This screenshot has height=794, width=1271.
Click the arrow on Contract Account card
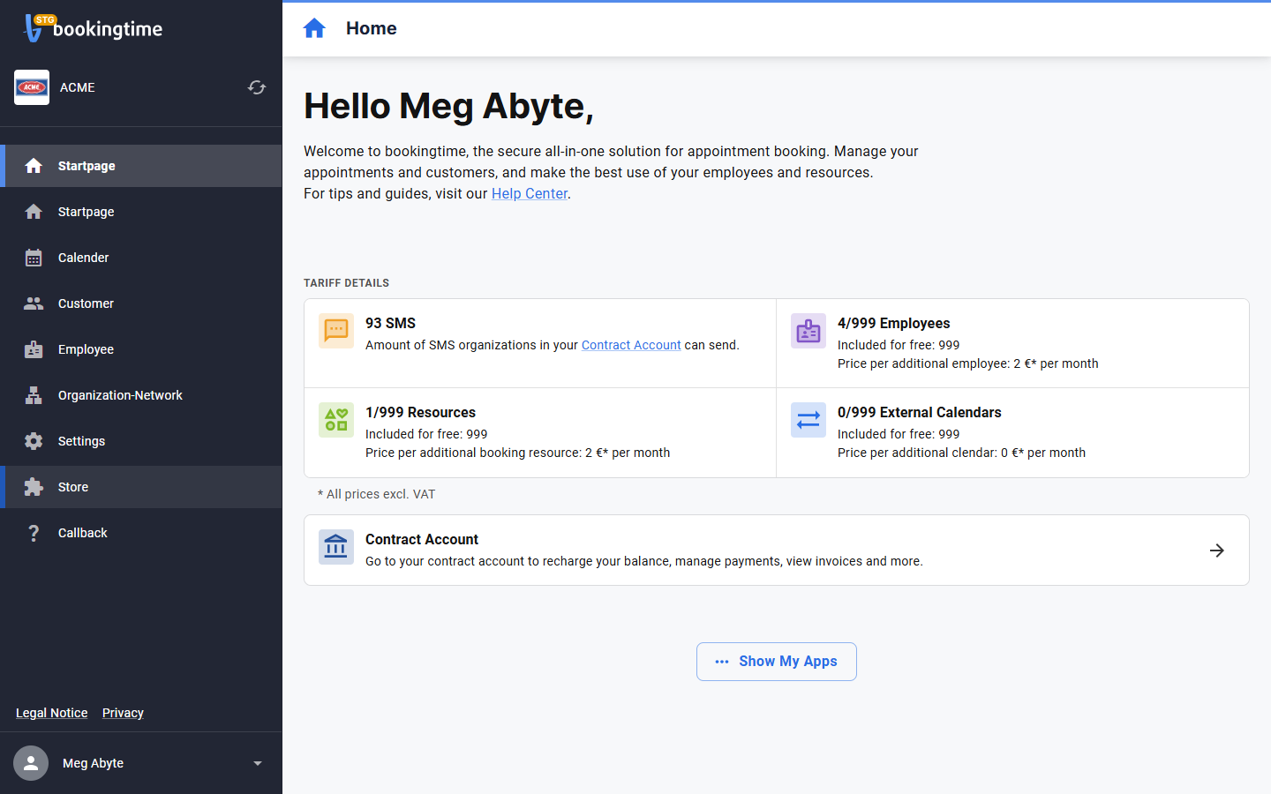pyautogui.click(x=1217, y=551)
